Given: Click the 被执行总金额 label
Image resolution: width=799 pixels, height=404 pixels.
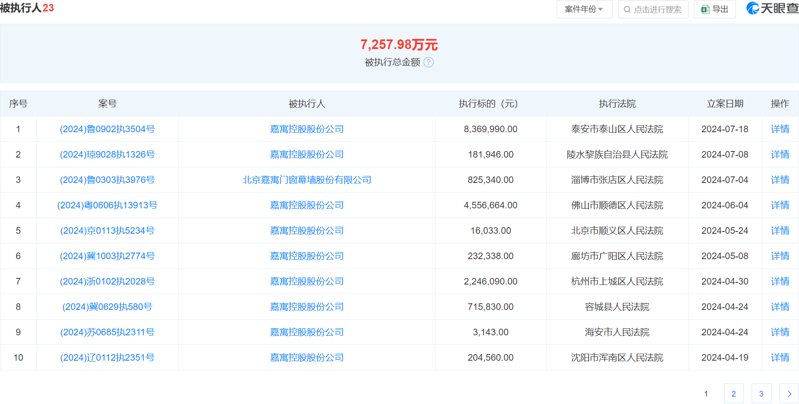Looking at the screenshot, I should (x=392, y=62).
